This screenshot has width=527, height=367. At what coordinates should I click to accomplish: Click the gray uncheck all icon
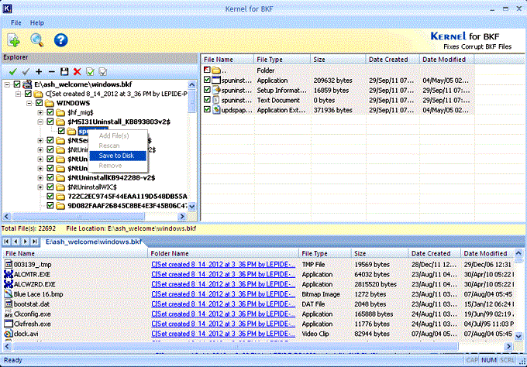(26, 71)
